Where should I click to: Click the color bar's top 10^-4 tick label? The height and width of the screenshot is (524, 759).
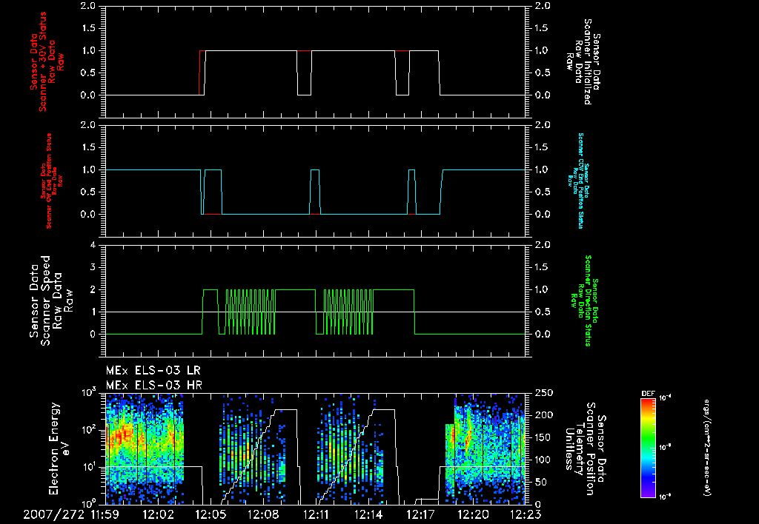pos(666,398)
